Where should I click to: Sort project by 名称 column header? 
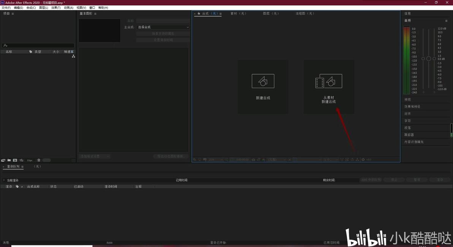(9, 52)
